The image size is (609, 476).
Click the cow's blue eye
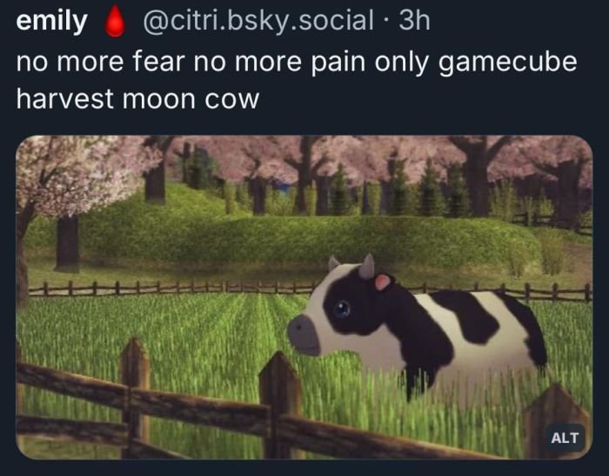pos(342,309)
